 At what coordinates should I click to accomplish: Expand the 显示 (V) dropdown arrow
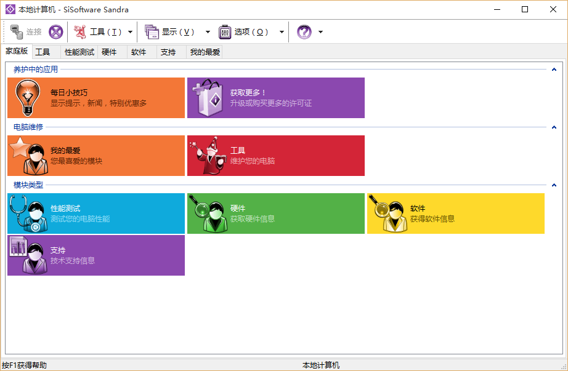[x=208, y=32]
